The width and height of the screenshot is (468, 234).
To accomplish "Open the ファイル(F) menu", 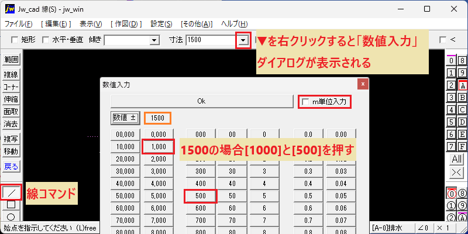I will coord(19,24).
